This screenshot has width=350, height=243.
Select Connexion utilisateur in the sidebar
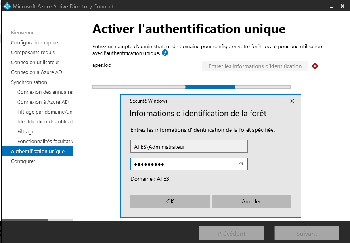(35, 62)
